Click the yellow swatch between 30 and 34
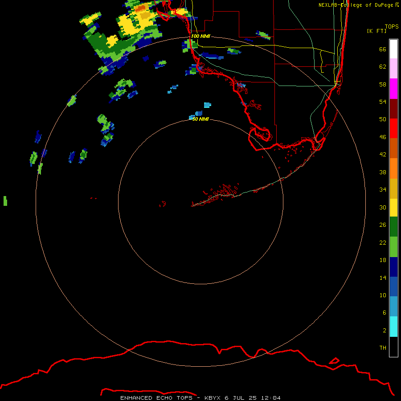Image resolution: width=401 pixels, height=401 pixels. [393, 208]
